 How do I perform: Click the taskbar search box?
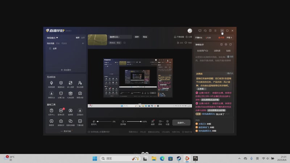120,159
